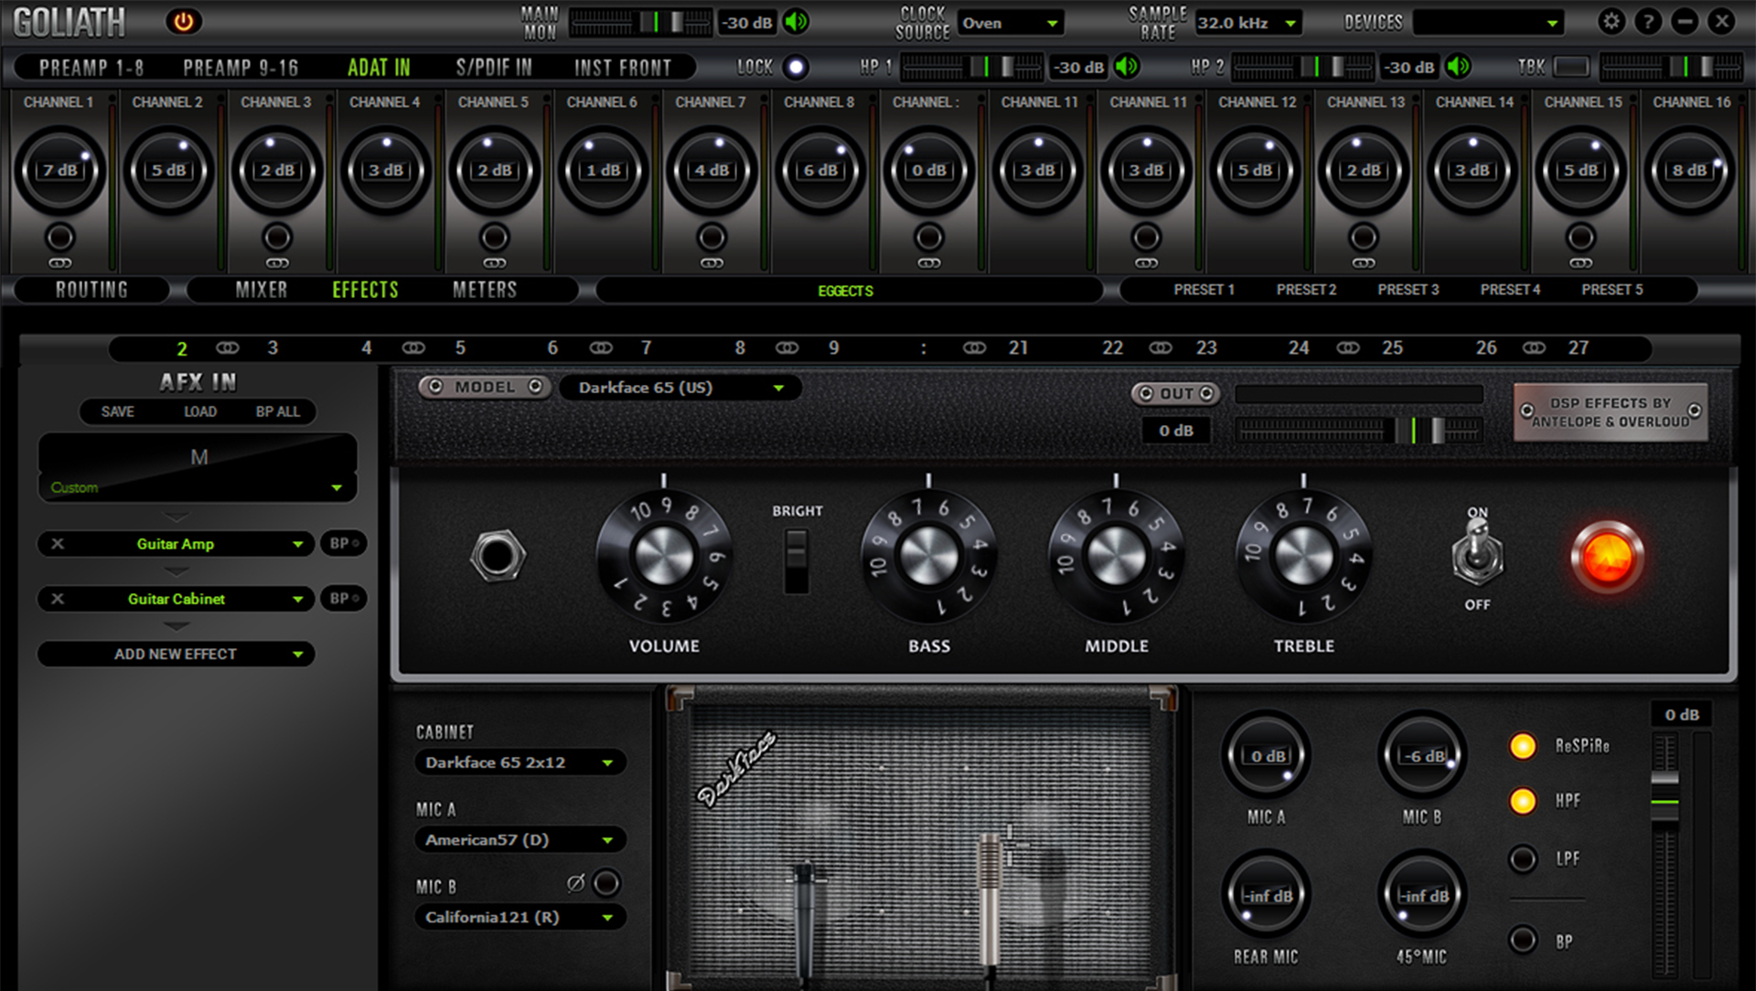Remove Guitar Amp effect with X icon
This screenshot has width=1756, height=991.
click(x=58, y=544)
